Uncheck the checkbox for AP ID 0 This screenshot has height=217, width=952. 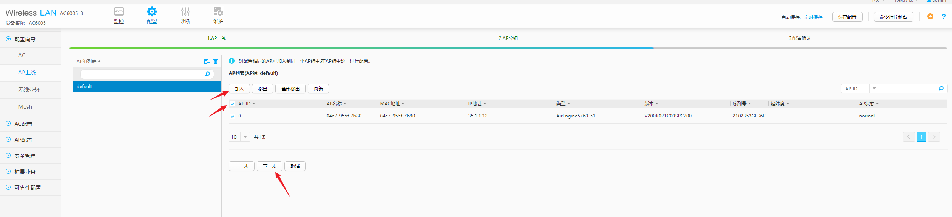pos(232,116)
